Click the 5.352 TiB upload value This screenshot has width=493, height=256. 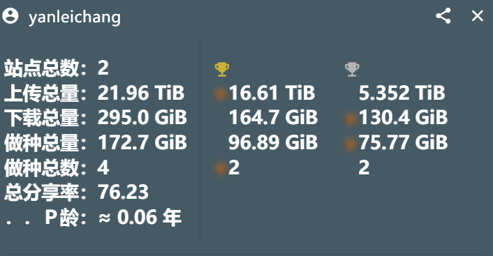(402, 93)
